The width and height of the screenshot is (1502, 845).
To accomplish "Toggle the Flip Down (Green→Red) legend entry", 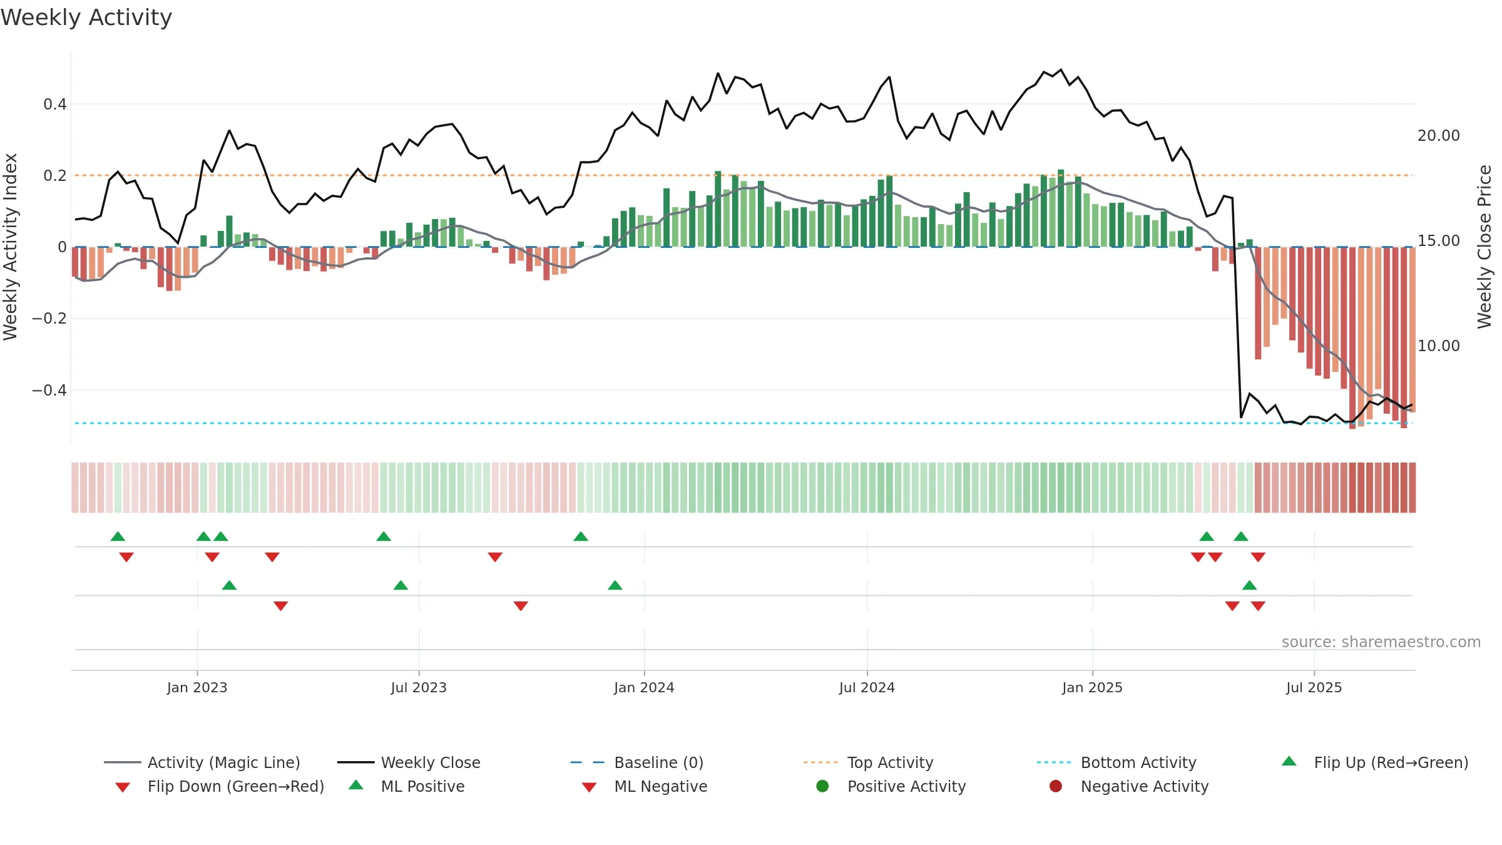I will (x=220, y=786).
